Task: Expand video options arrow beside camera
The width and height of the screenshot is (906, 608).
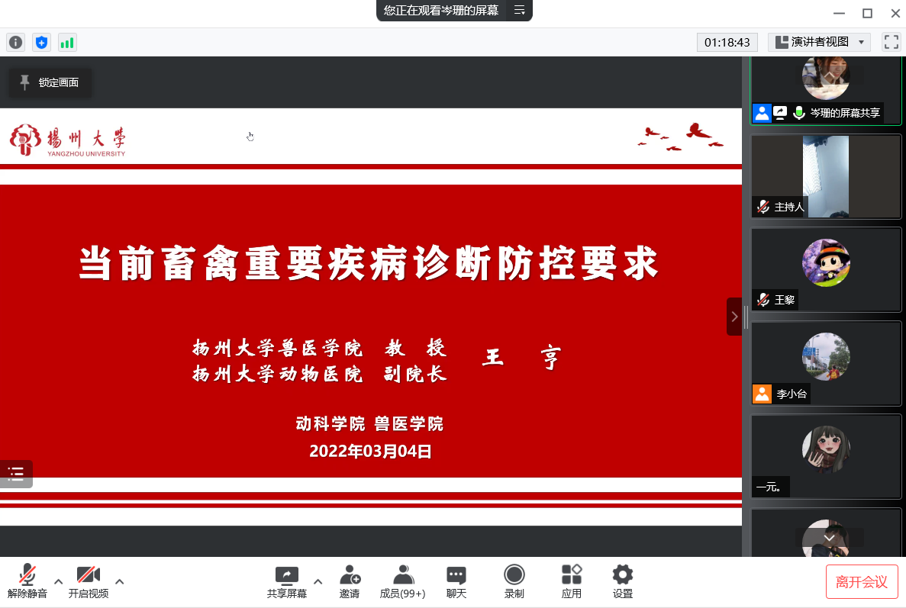Action: coord(120,581)
